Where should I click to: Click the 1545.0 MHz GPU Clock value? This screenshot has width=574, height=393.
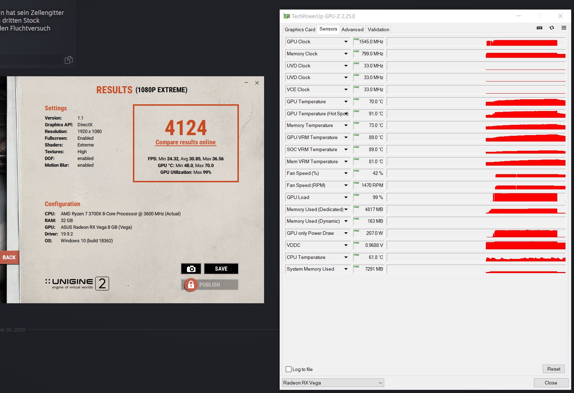(371, 41)
